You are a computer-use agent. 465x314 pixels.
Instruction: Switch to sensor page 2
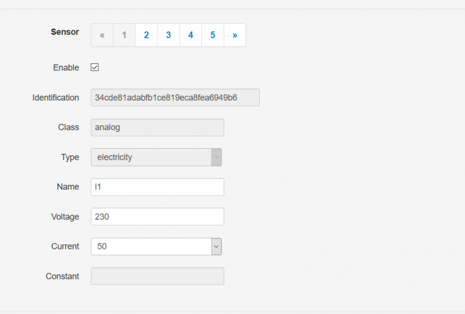[146, 35]
